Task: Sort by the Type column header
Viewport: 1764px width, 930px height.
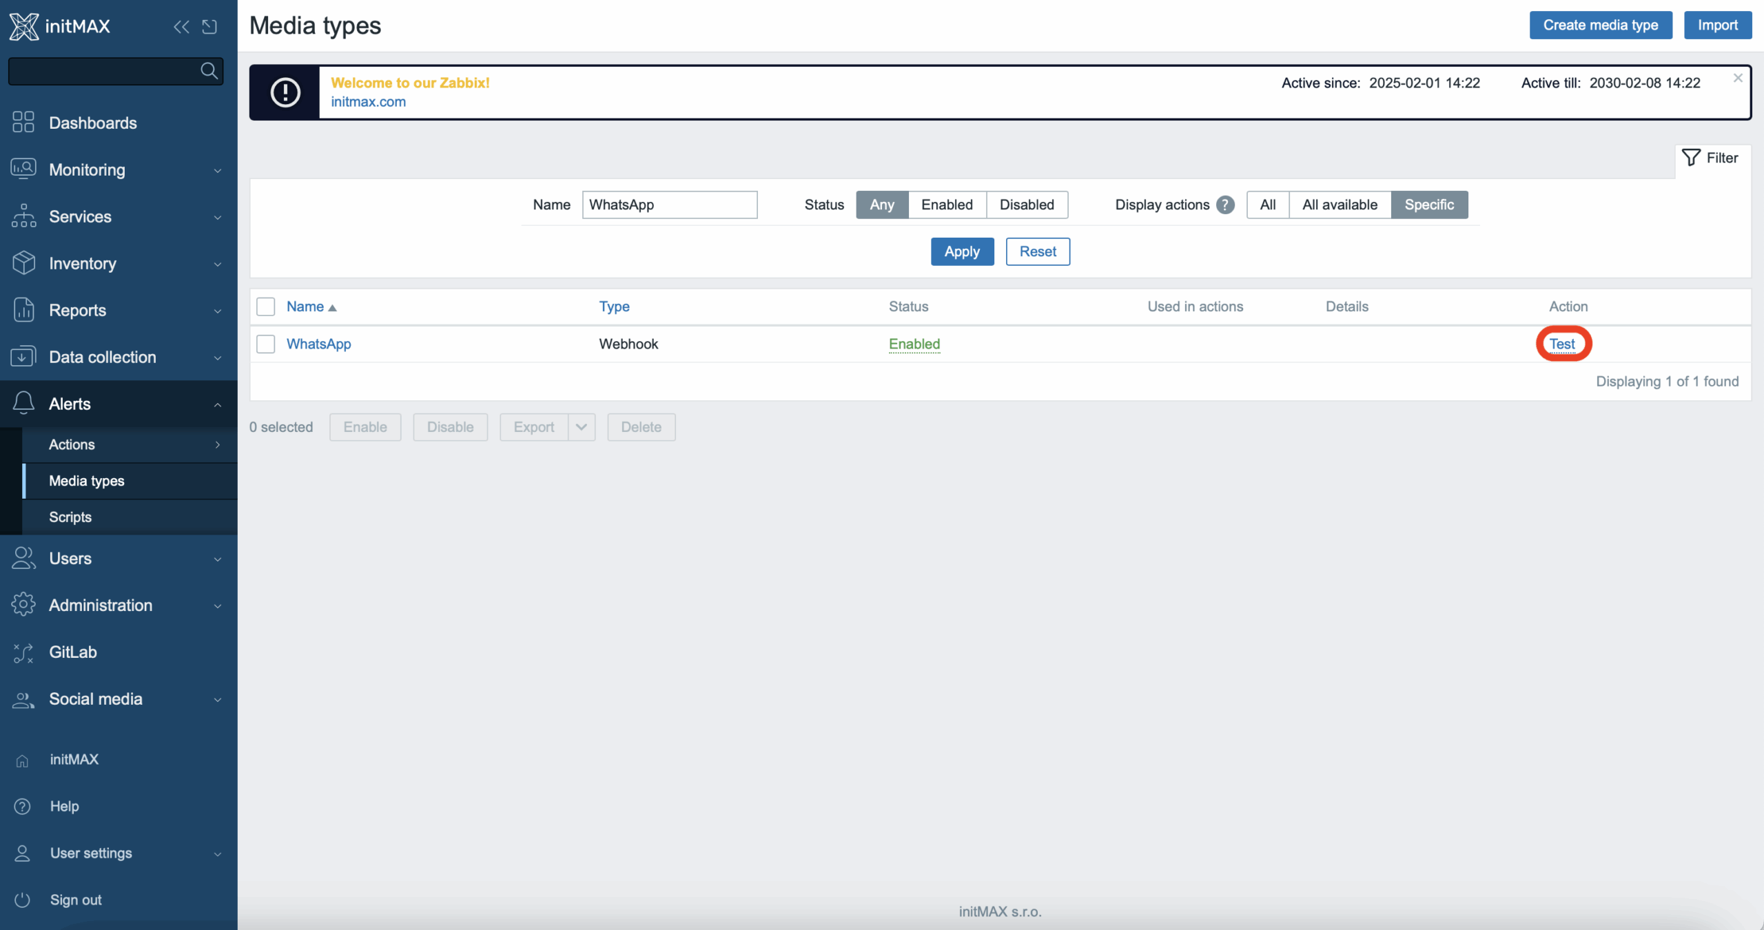Action: pyautogui.click(x=614, y=307)
